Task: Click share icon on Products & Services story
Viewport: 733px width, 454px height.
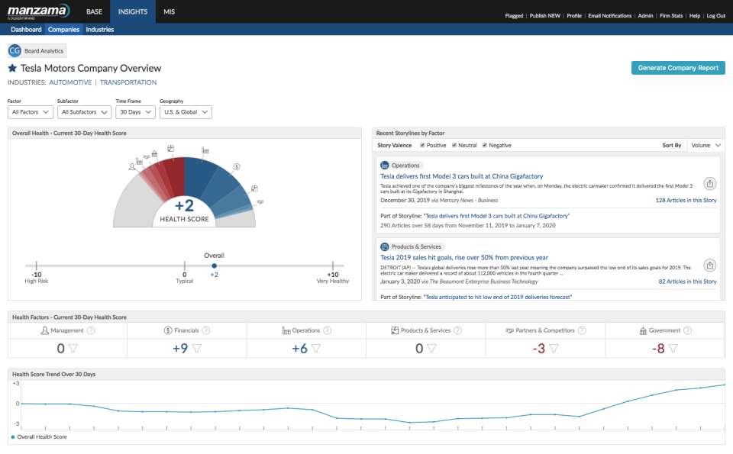Action: click(710, 265)
